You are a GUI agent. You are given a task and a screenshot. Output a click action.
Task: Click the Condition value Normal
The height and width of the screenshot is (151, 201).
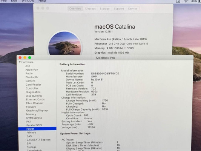pyautogui.click(x=88, y=118)
